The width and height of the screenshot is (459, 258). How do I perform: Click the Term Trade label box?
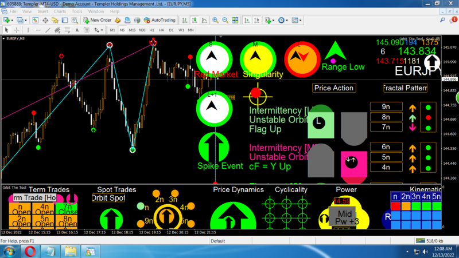[34, 198]
